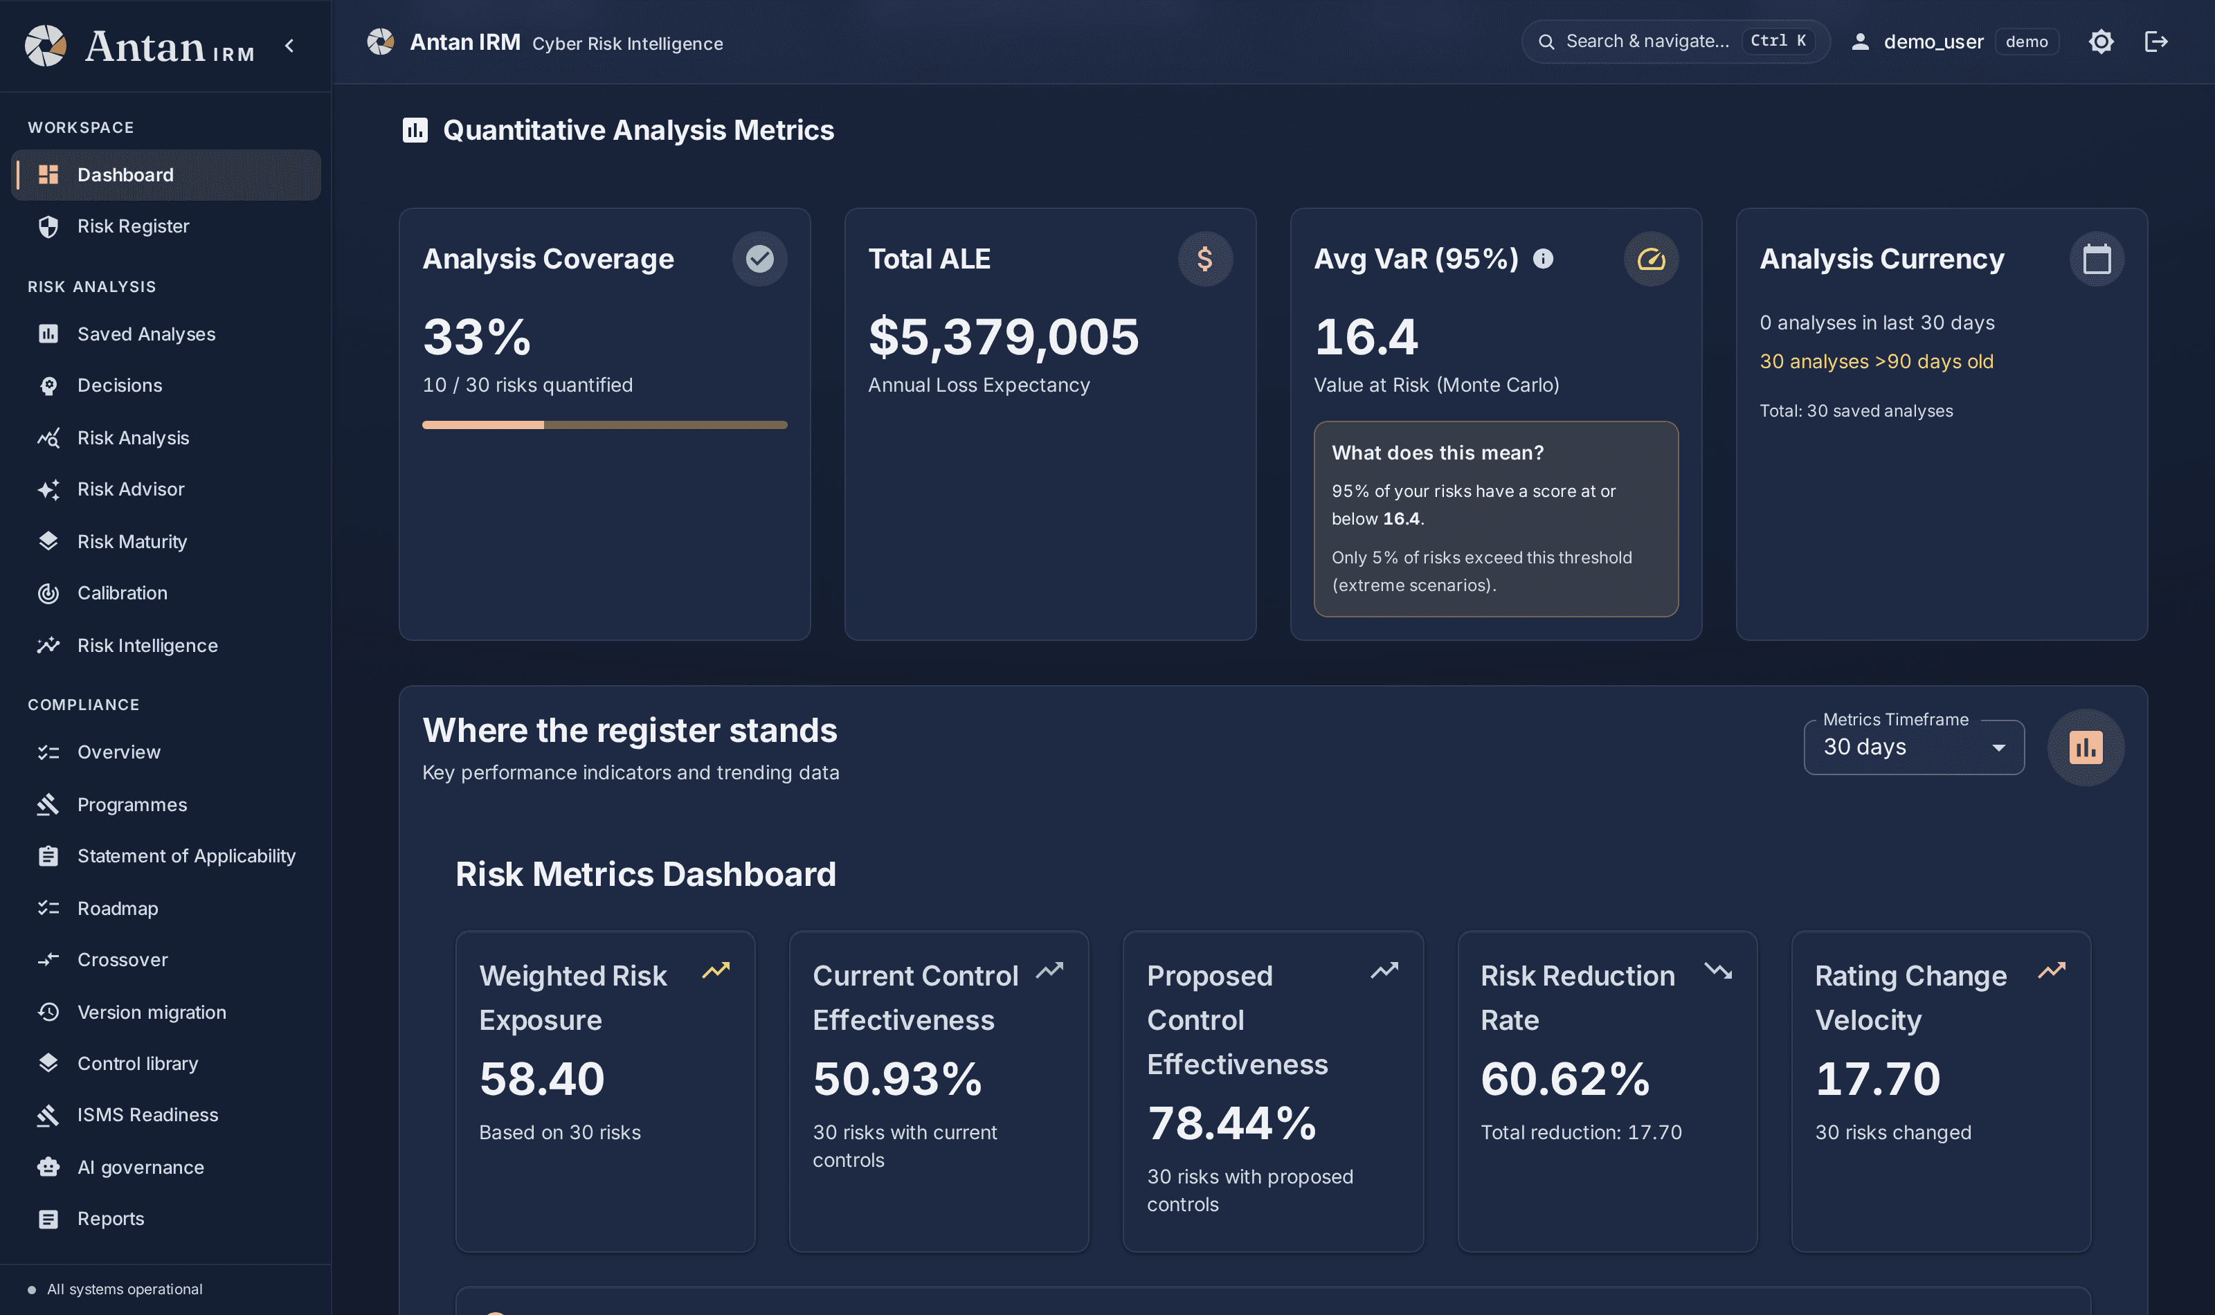This screenshot has height=1315, width=2215.
Task: Click the Antan IRM header logo
Action: pyautogui.click(x=380, y=42)
